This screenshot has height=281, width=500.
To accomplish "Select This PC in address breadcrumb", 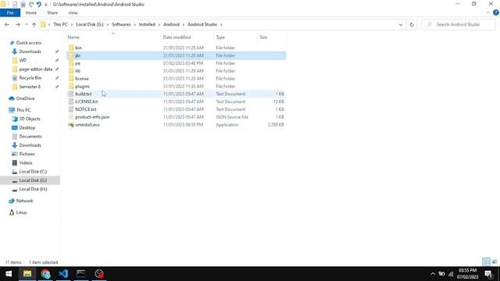I will tap(60, 24).
